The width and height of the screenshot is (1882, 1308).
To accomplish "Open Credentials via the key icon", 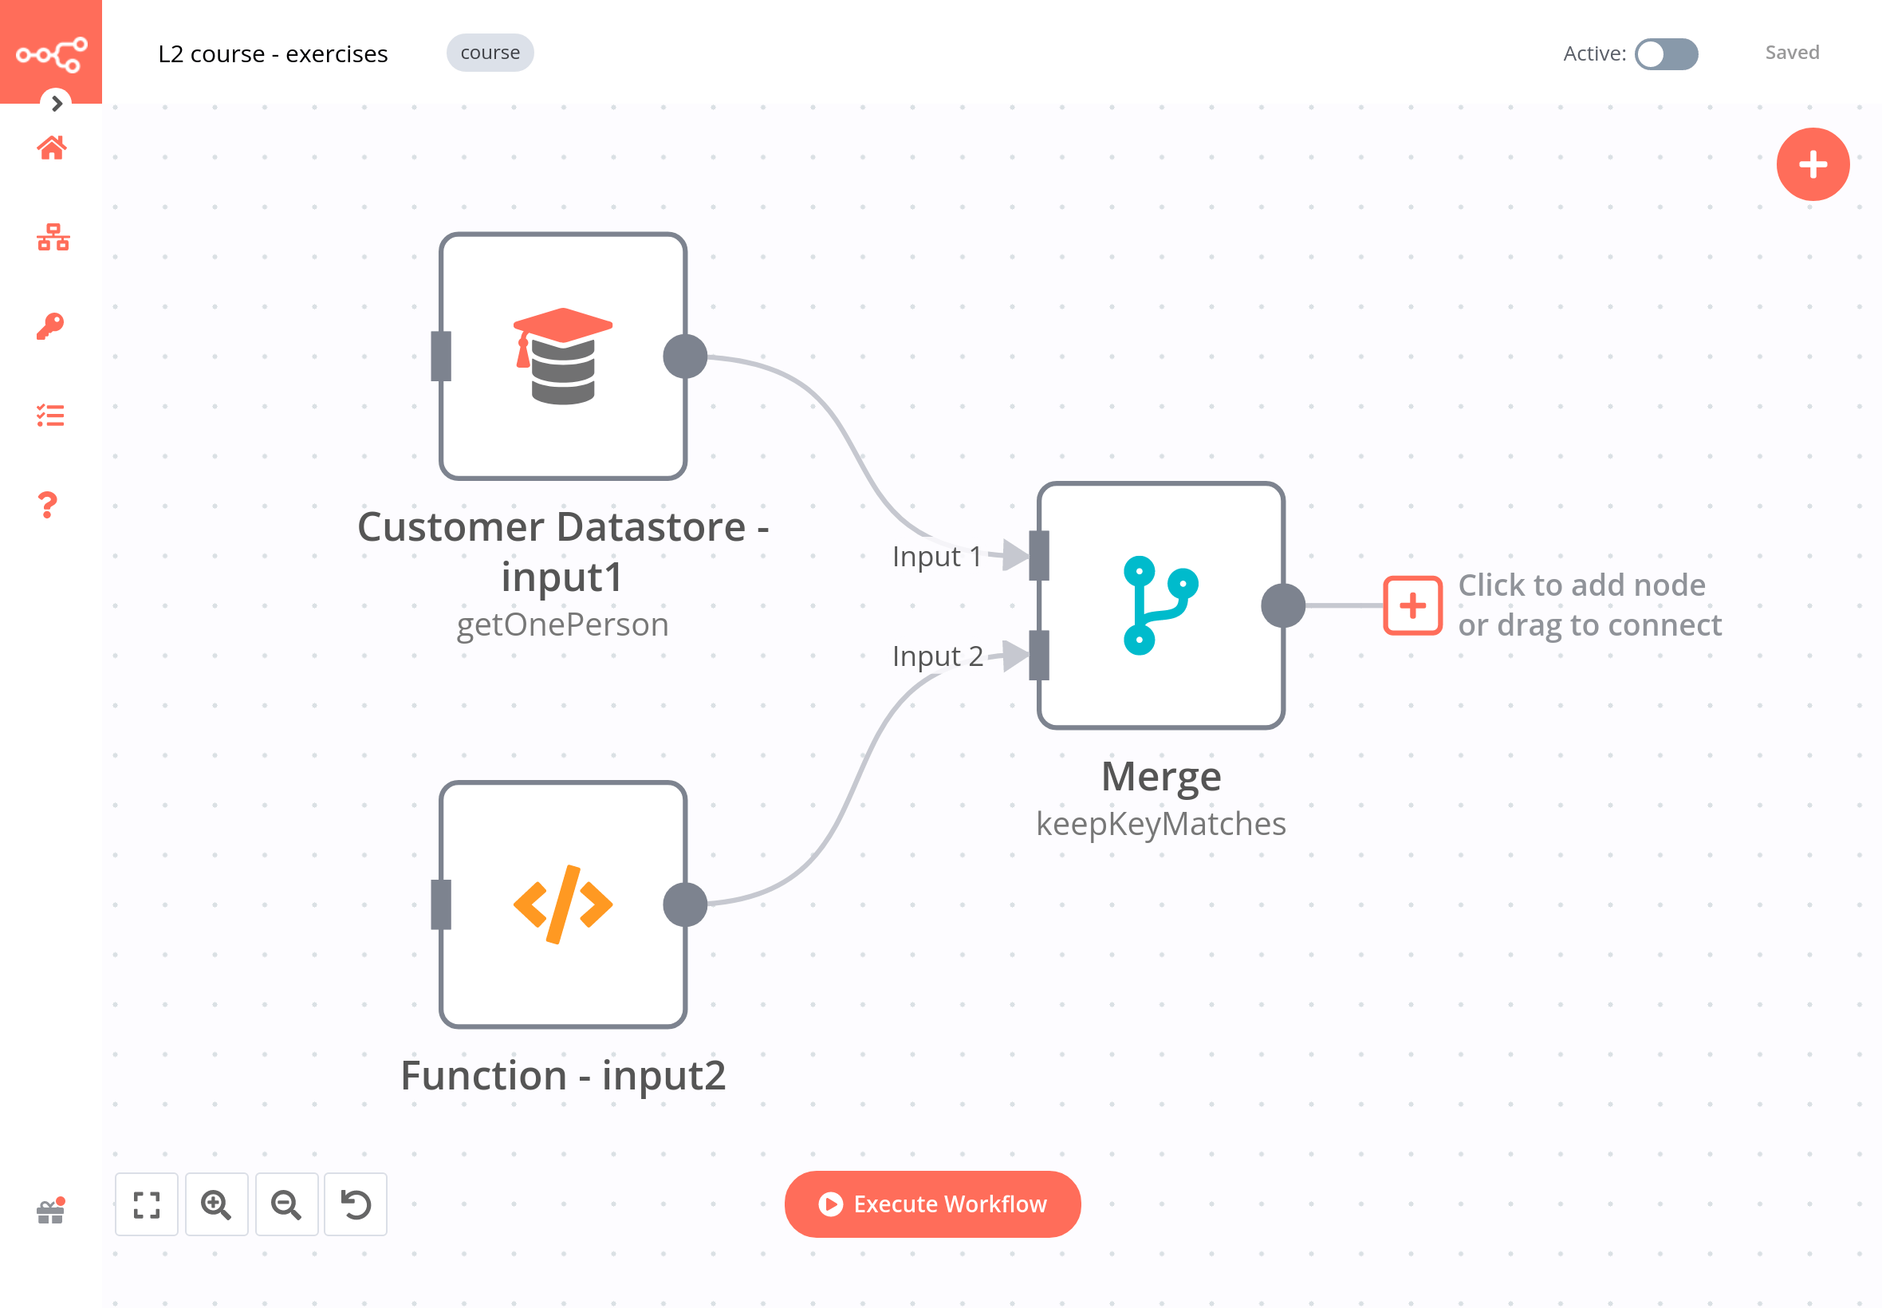I will click(x=50, y=326).
